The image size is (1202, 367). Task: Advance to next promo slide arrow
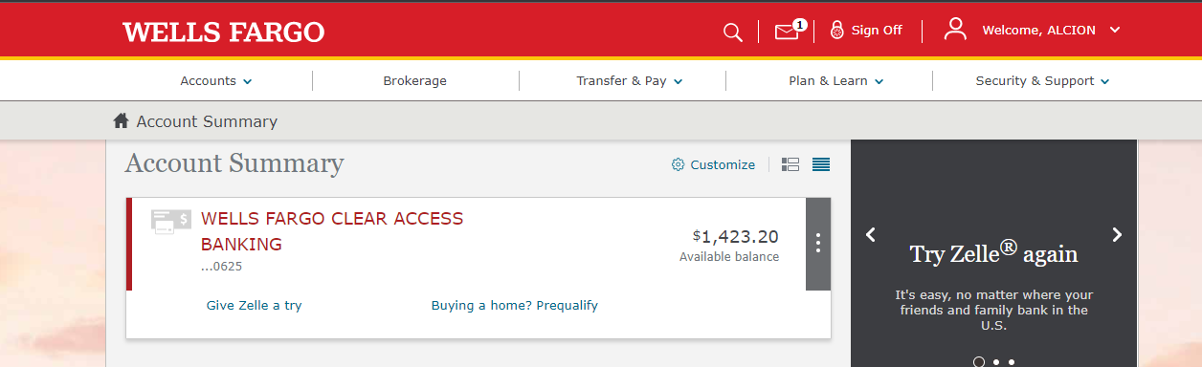click(x=1117, y=234)
